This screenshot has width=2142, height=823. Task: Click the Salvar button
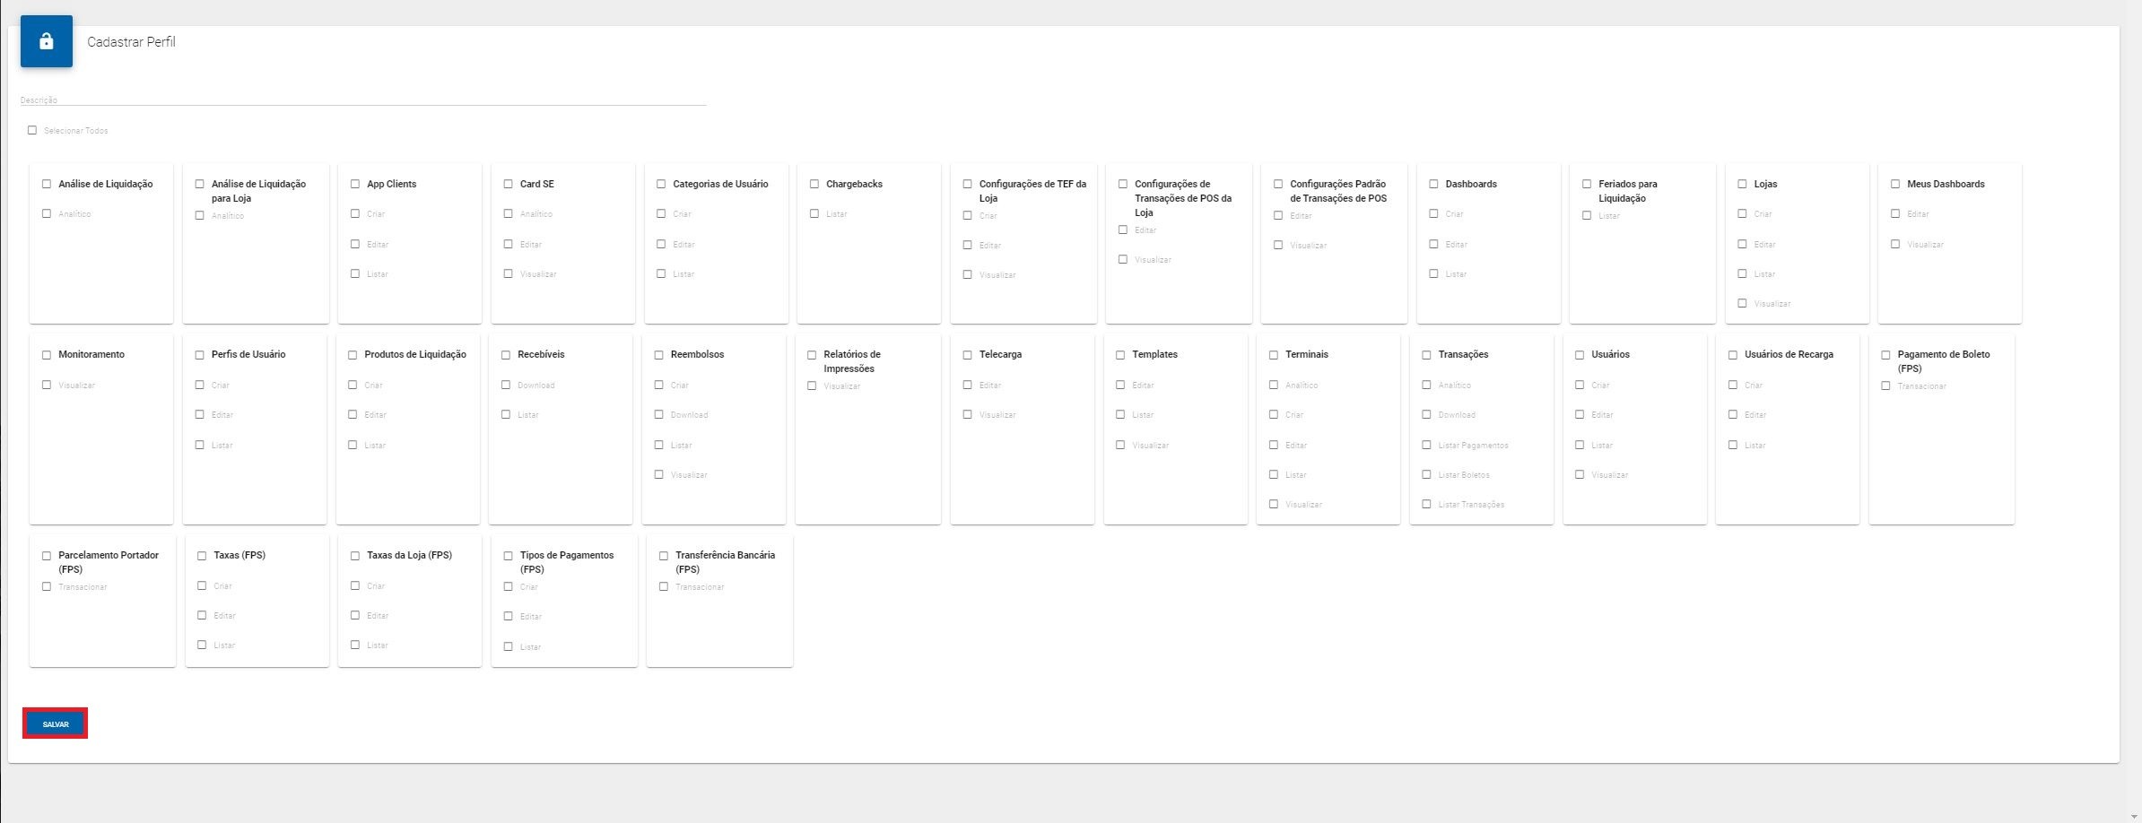point(56,723)
